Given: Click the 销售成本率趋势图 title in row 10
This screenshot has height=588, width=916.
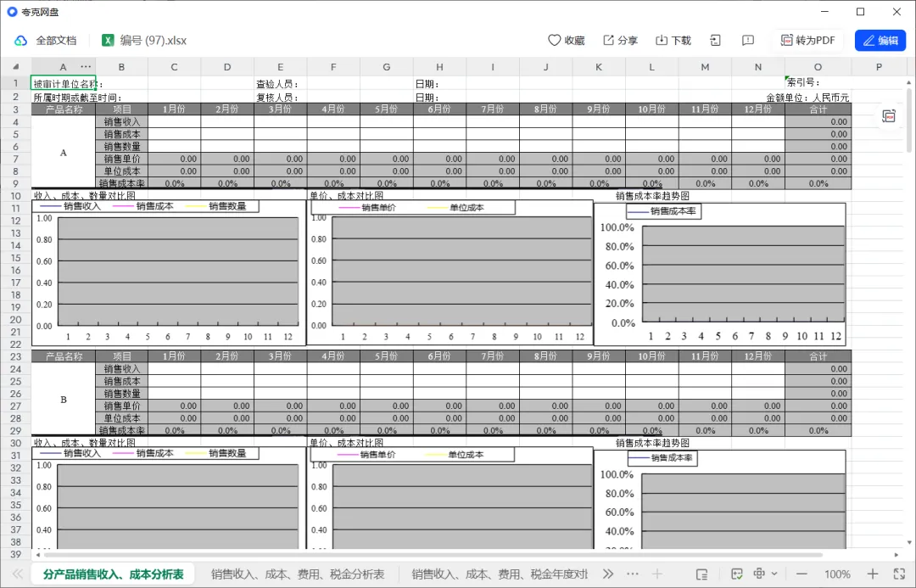Looking at the screenshot, I should pos(652,196).
